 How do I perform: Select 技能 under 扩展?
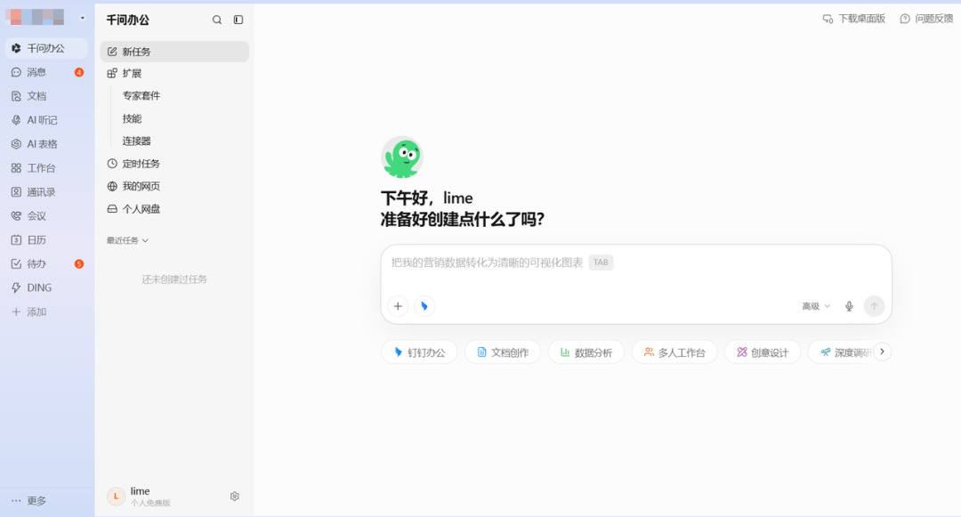132,118
